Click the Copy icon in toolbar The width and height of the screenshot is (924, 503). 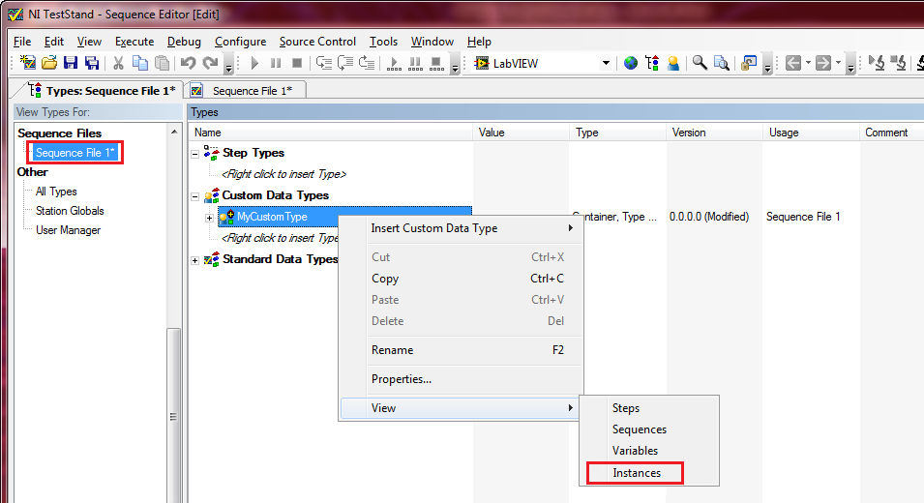[140, 63]
